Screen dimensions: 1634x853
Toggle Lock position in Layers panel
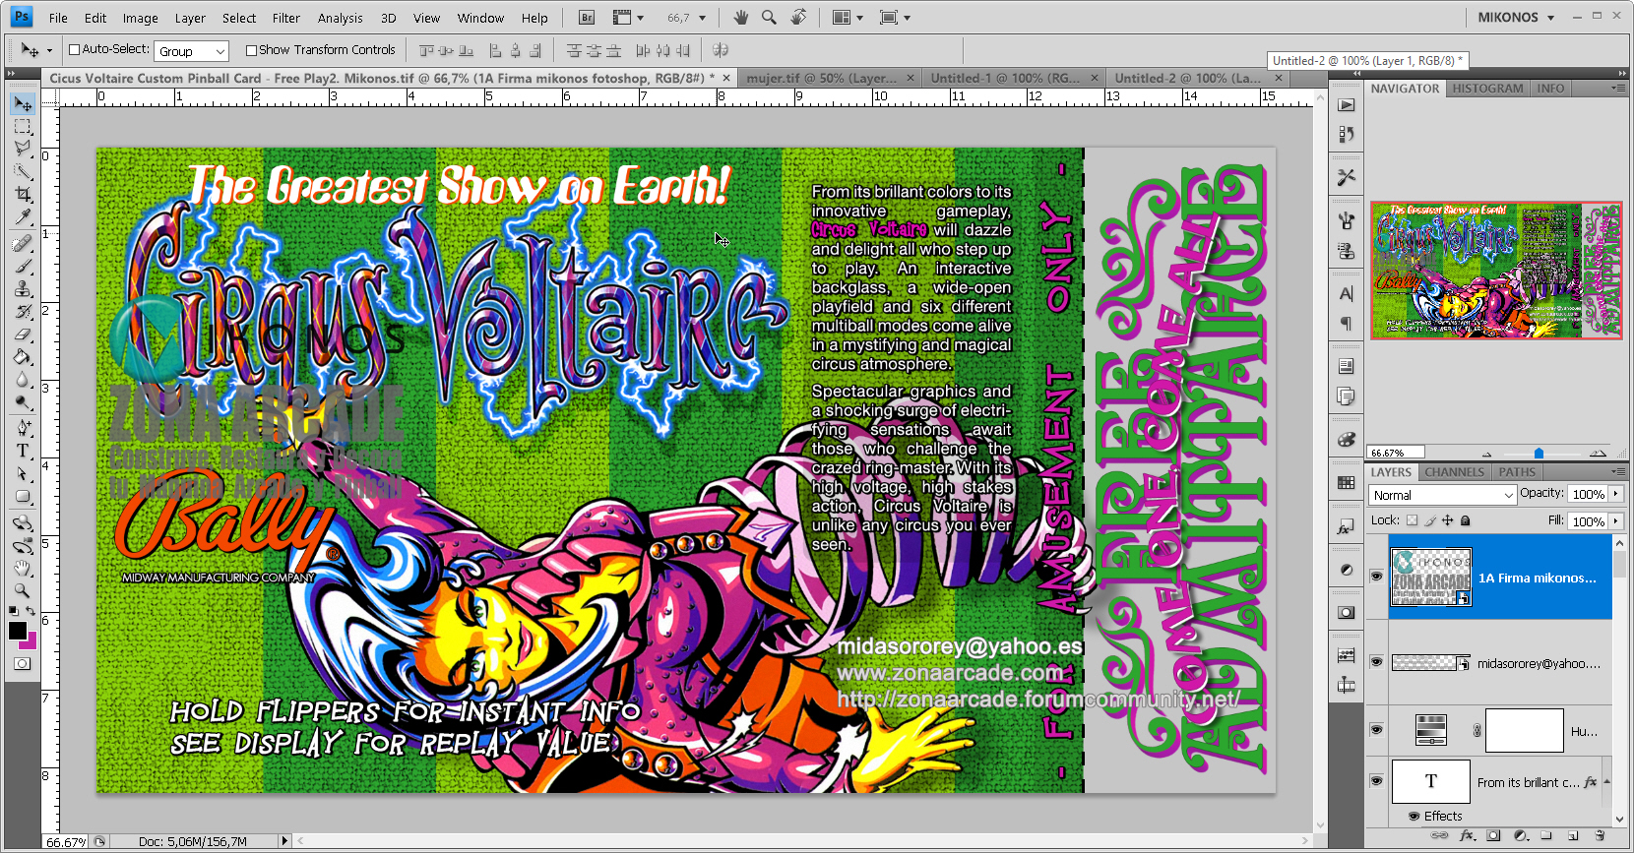click(1447, 520)
